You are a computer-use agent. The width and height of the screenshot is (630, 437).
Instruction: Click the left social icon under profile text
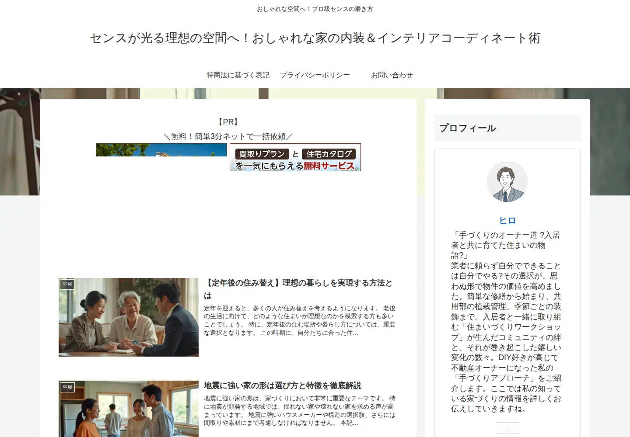[501, 428]
